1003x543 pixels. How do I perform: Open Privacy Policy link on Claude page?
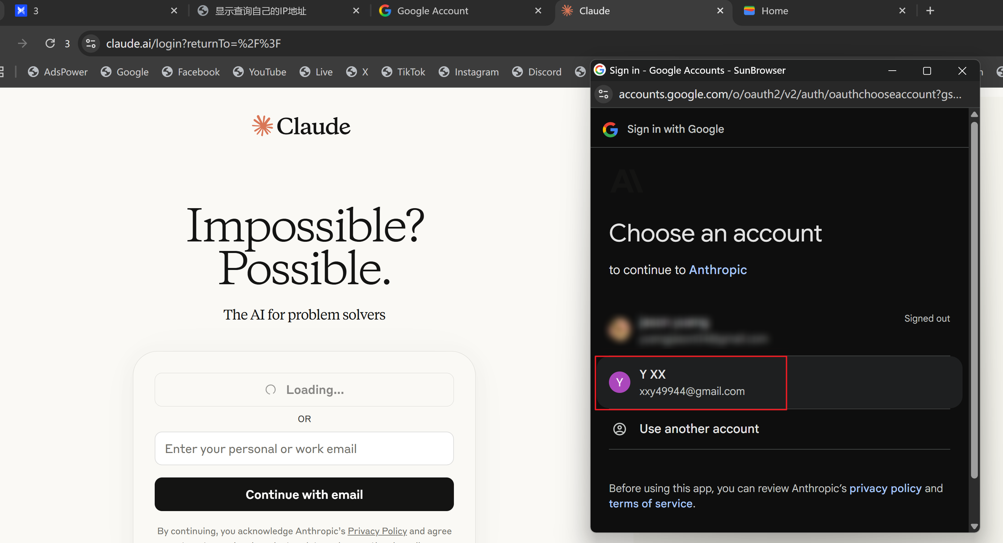coord(377,531)
